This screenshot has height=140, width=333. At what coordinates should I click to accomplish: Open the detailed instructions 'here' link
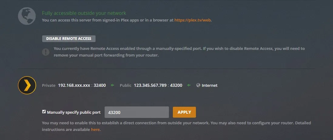[95, 129]
